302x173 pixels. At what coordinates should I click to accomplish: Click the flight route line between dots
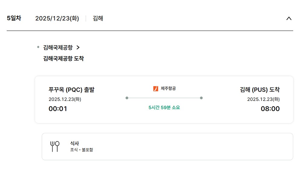click(164, 98)
